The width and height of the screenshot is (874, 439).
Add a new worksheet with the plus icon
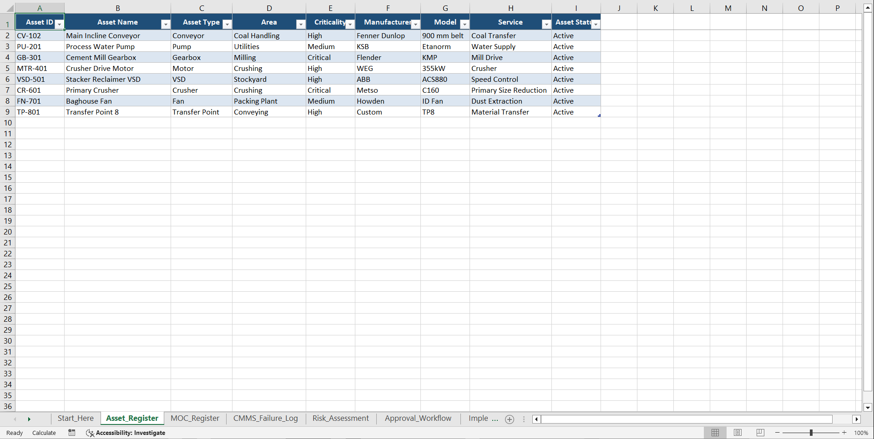(x=509, y=419)
